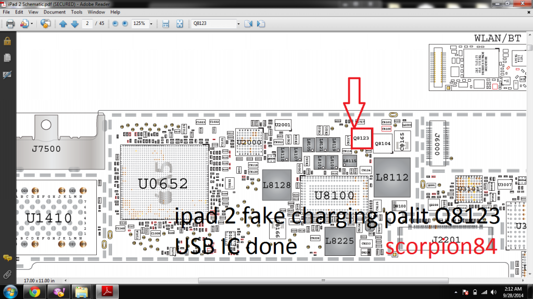Open the Document menu
Screen dimensions: 533x299
(x=55, y=11)
